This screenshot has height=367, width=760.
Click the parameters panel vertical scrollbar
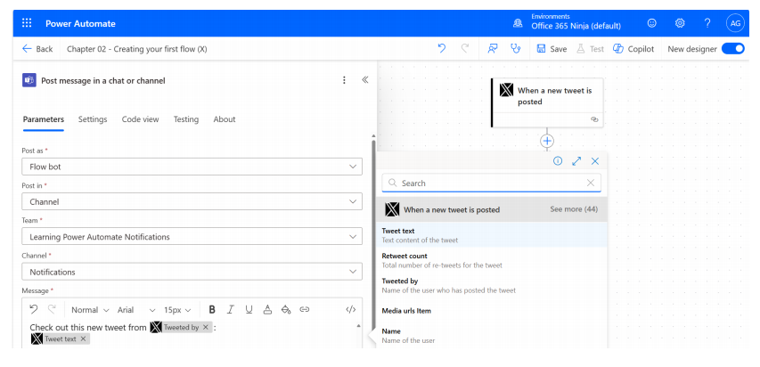point(373,235)
